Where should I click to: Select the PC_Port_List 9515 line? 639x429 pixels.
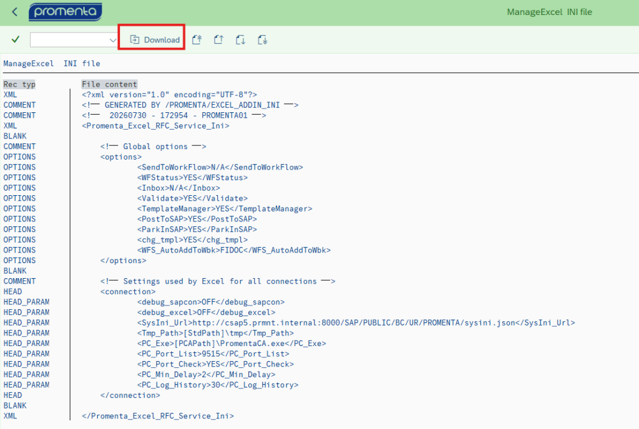tap(213, 354)
